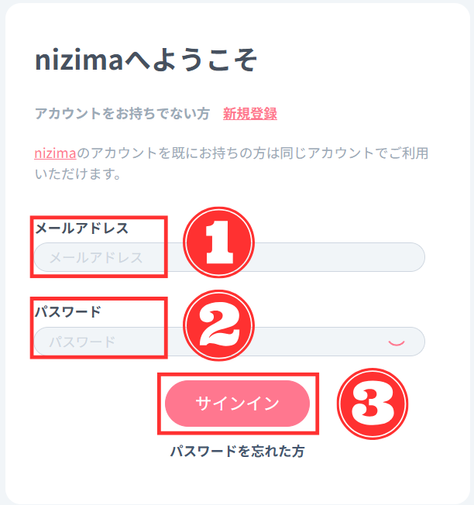474x505 pixels.
Task: Click the red number 1 badge
Action: tap(218, 242)
